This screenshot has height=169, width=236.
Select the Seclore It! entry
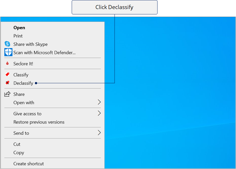click(53, 64)
